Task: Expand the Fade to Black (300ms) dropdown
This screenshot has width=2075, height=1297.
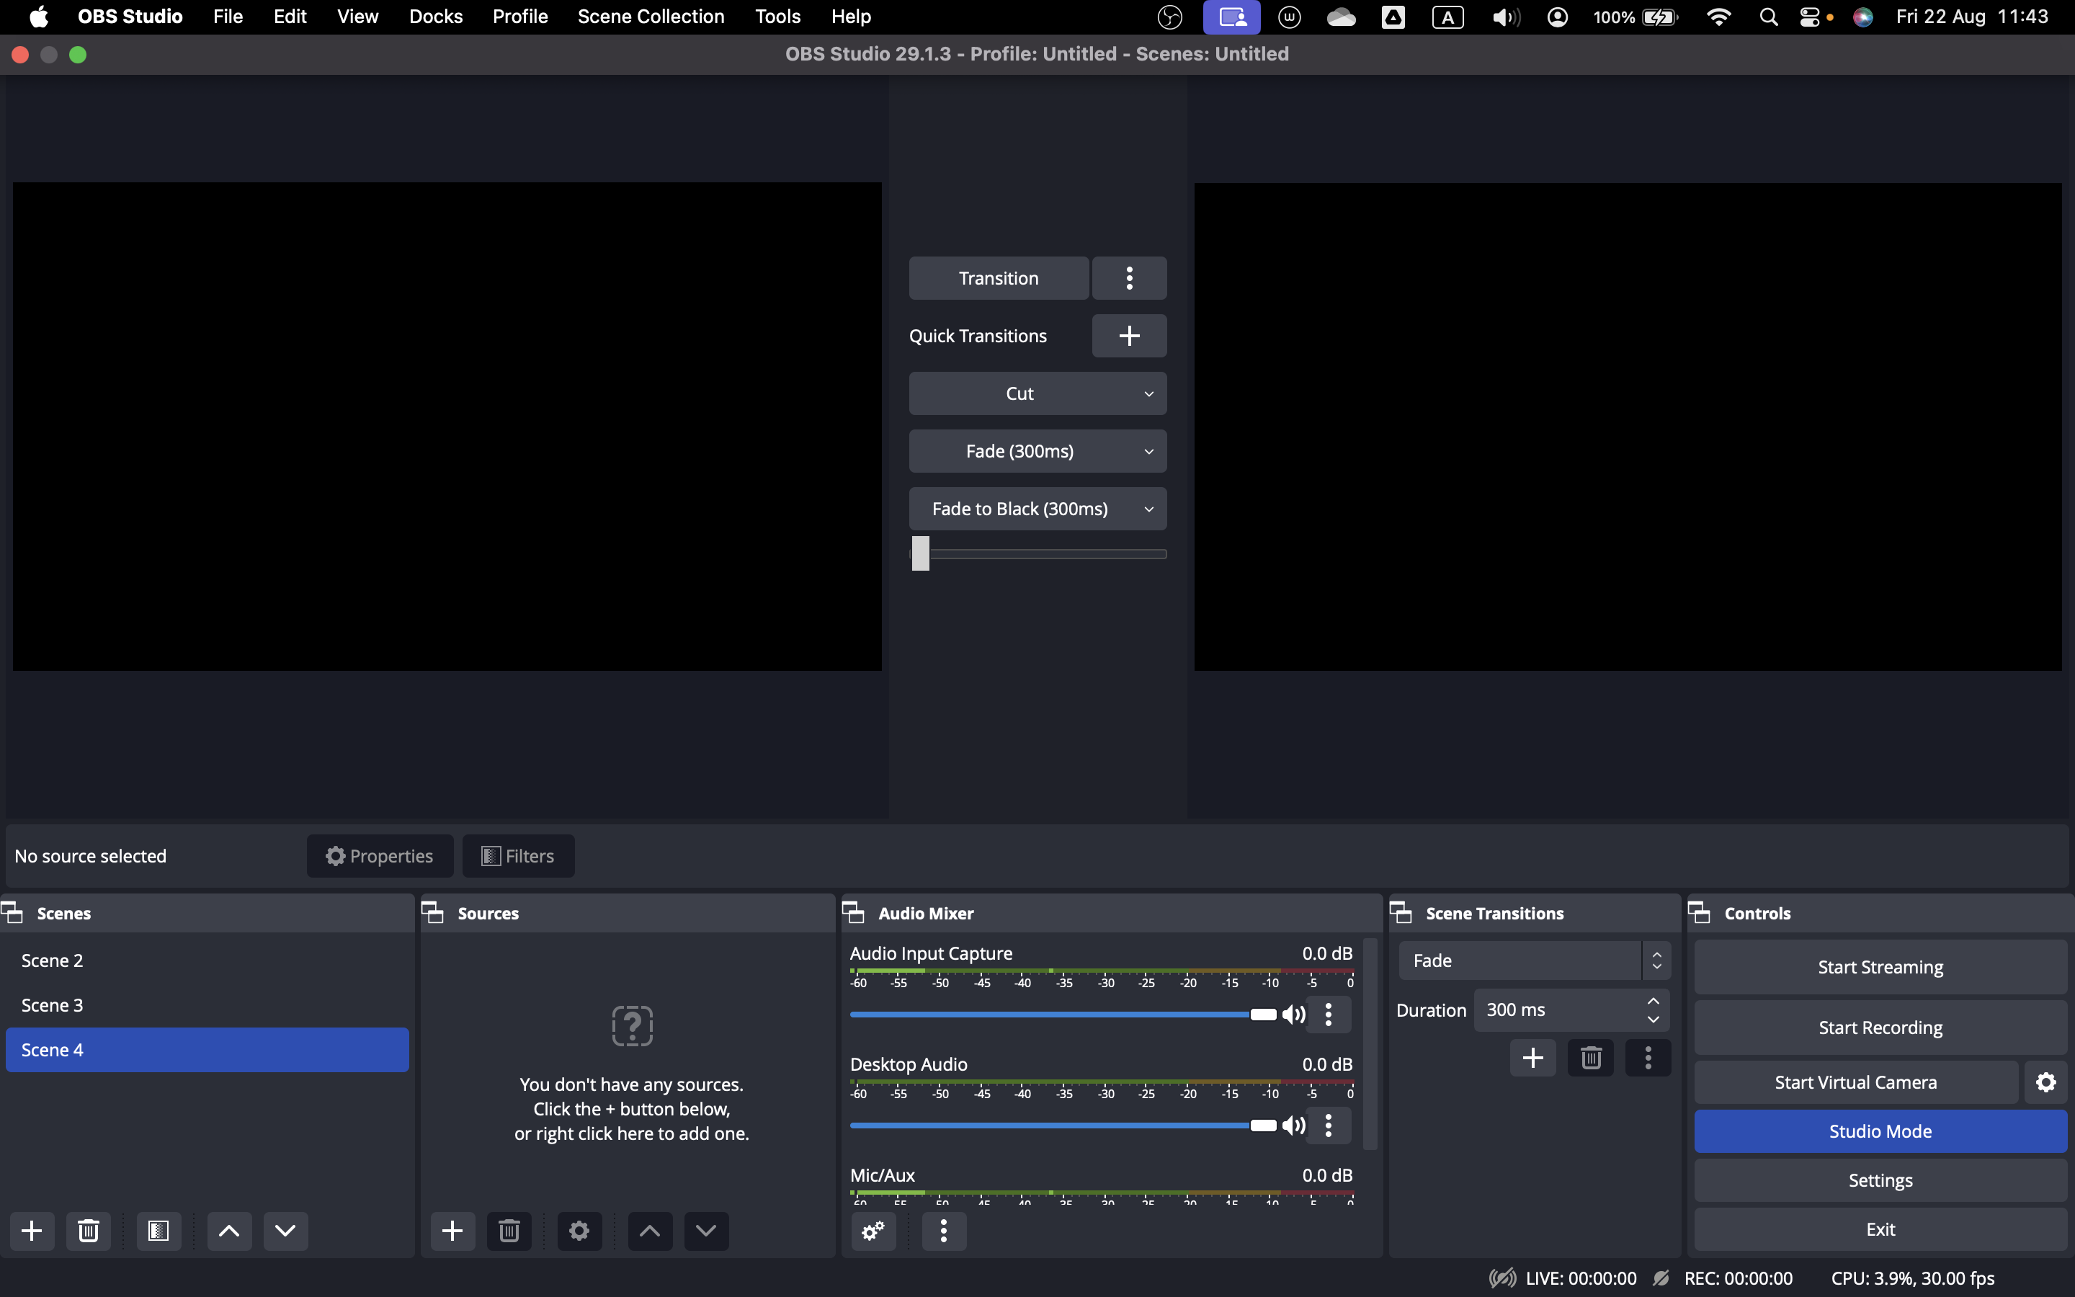Action: (1149, 509)
